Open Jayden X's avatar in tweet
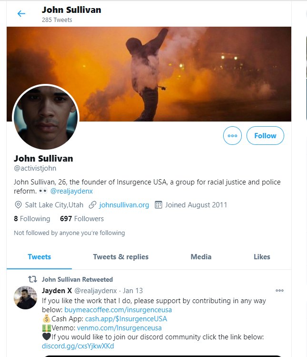The image size is (307, 357). [x=25, y=298]
